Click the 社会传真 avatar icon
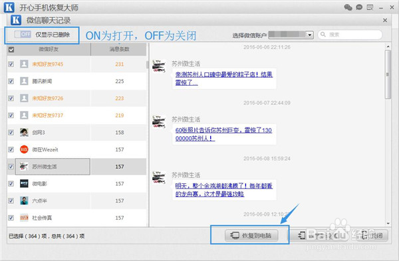 (x=24, y=218)
